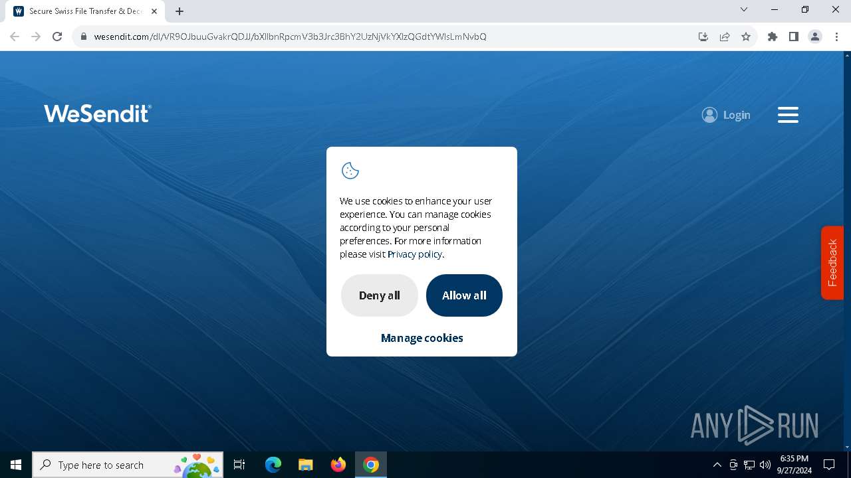Toggle Chrome side panel
Image resolution: width=851 pixels, height=478 pixels.
[794, 37]
